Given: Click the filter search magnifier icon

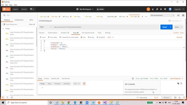Looking at the screenshot, I should [x=4, y=15].
